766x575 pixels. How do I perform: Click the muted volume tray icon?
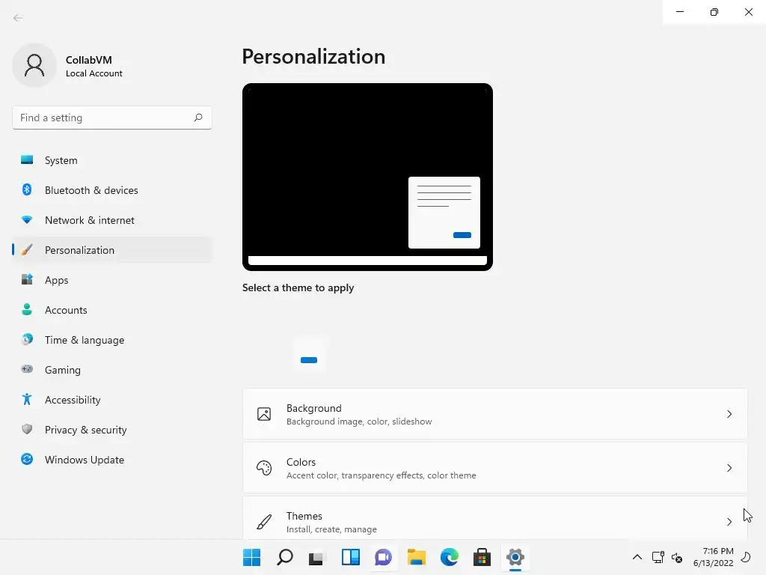click(676, 557)
